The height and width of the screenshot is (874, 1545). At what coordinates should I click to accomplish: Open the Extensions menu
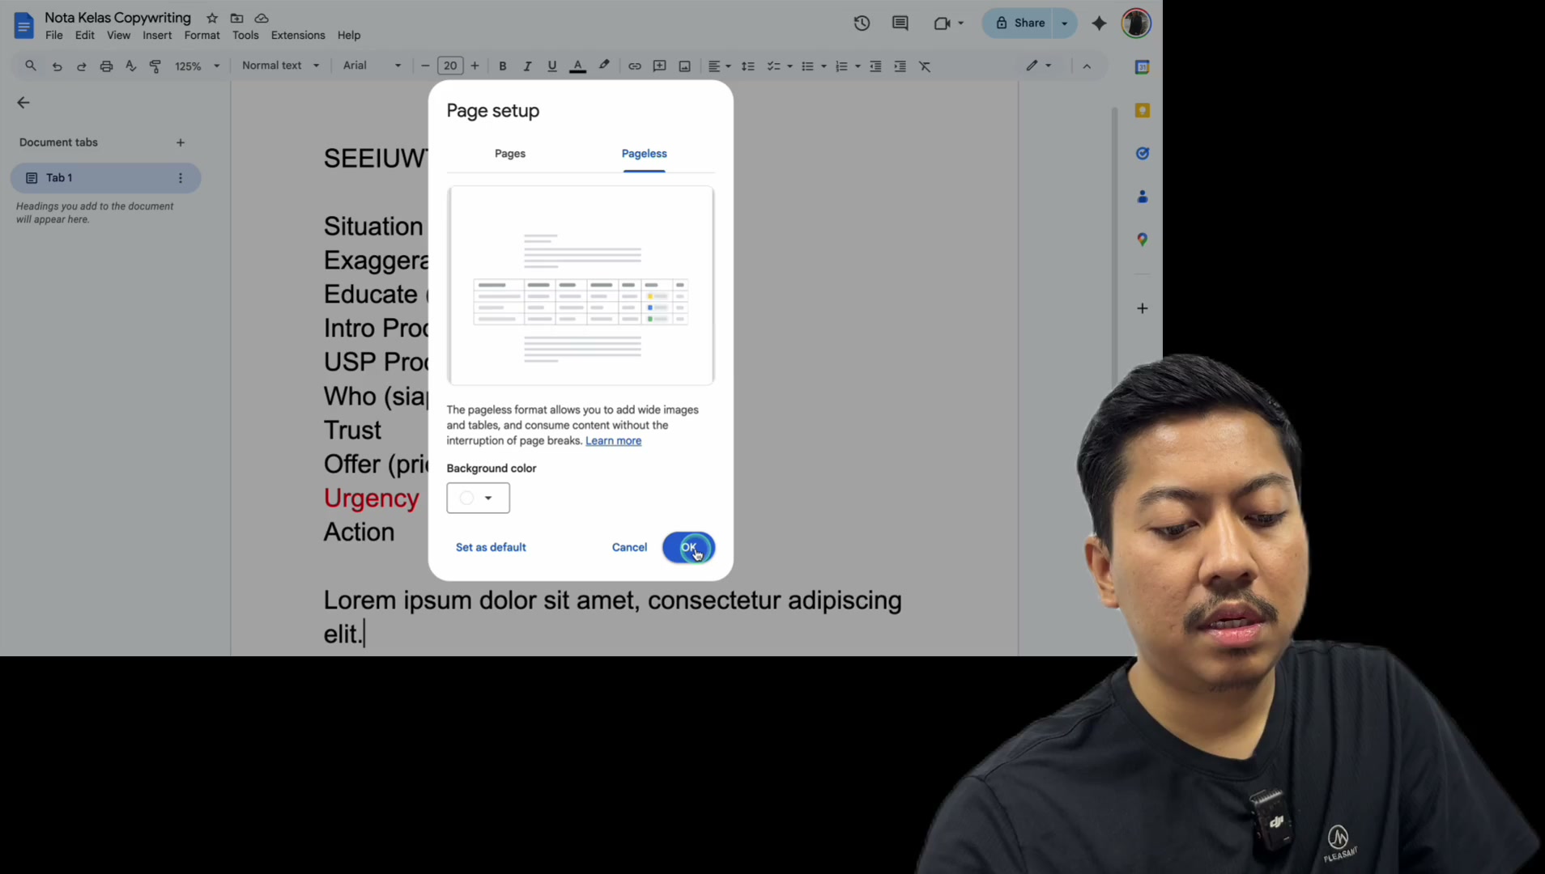click(x=298, y=36)
